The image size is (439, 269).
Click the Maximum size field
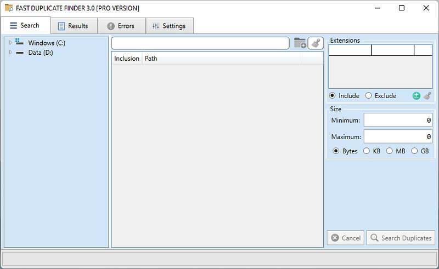click(398, 137)
